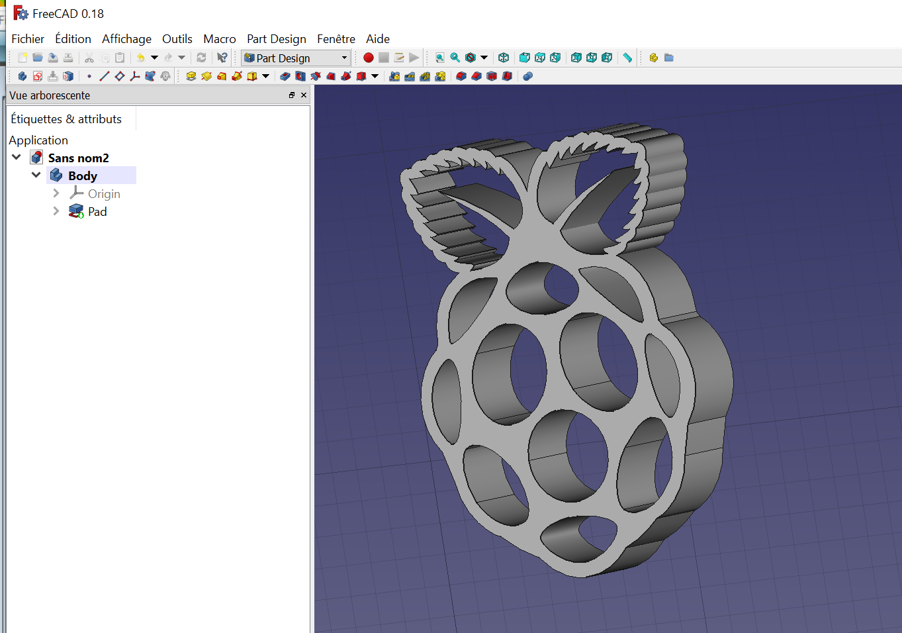Set the top view
This screenshot has width=902, height=633.
tap(540, 58)
